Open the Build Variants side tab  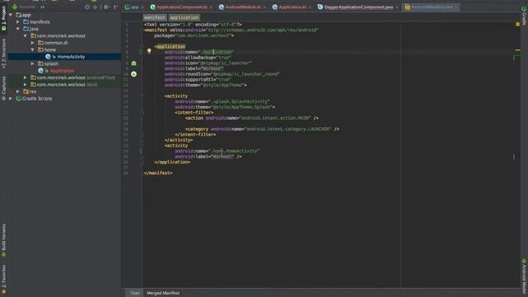(3, 240)
